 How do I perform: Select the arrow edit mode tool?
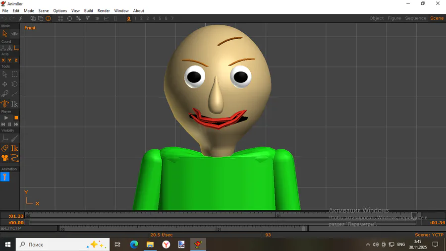[4, 34]
